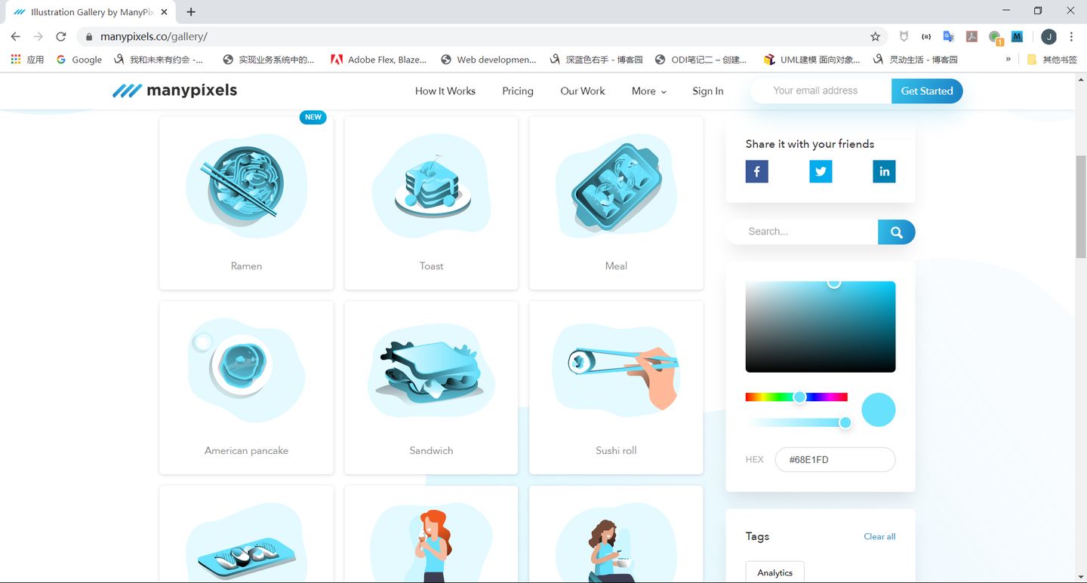The width and height of the screenshot is (1087, 583).
Task: Click the Get Started button
Action: tap(927, 91)
